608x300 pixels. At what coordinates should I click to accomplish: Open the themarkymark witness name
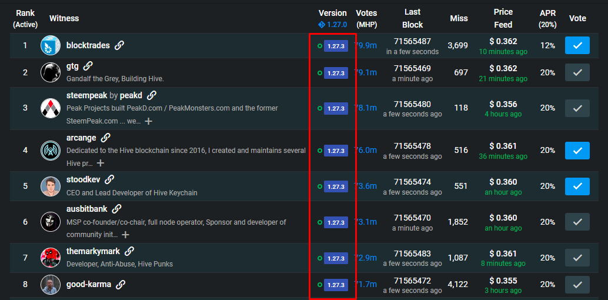(x=93, y=251)
